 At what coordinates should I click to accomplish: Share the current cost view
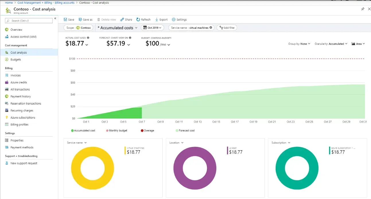(126, 19)
